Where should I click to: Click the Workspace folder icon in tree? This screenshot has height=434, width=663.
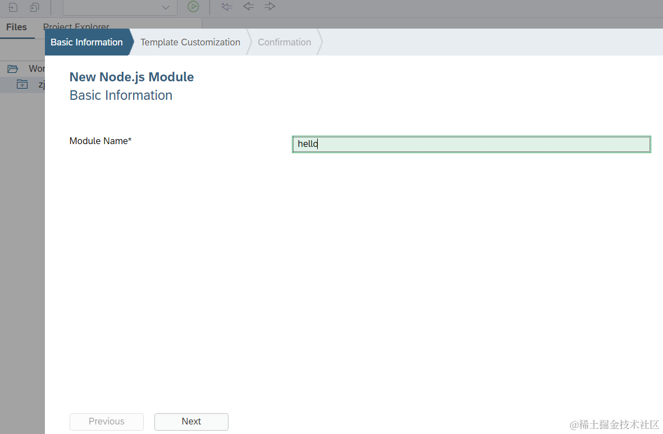coord(13,68)
